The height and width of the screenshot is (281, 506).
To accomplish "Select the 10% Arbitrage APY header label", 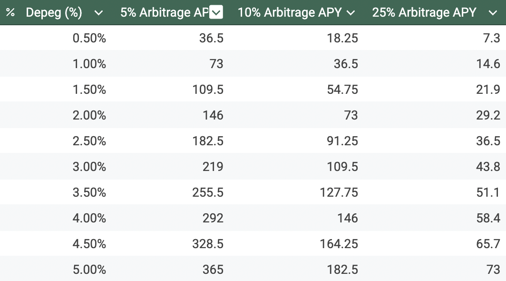I will (290, 13).
